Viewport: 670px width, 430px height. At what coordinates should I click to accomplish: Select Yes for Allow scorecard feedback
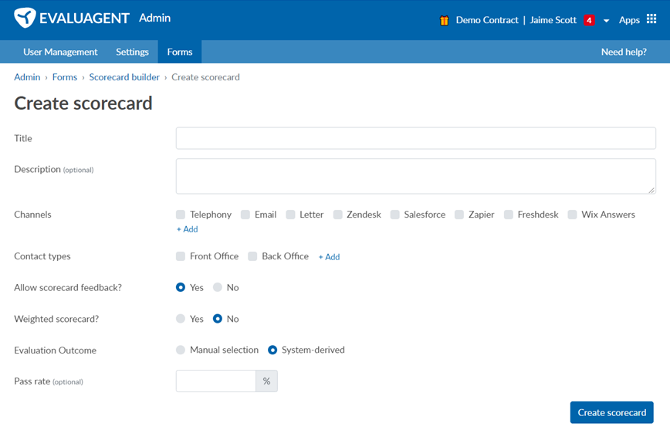(x=181, y=287)
